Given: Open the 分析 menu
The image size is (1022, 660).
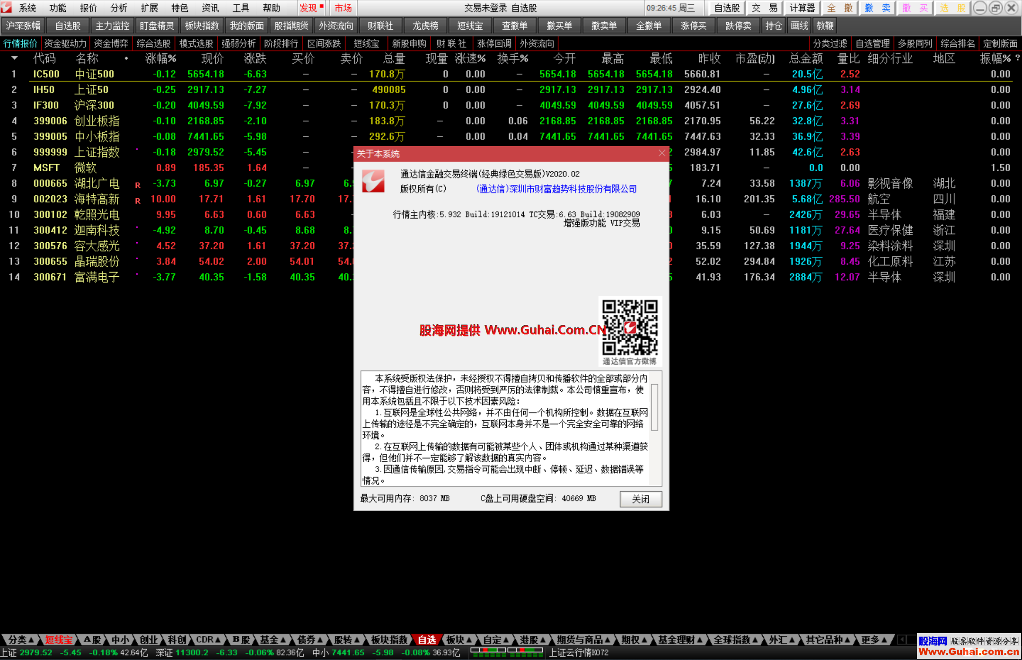Looking at the screenshot, I should pyautogui.click(x=119, y=8).
